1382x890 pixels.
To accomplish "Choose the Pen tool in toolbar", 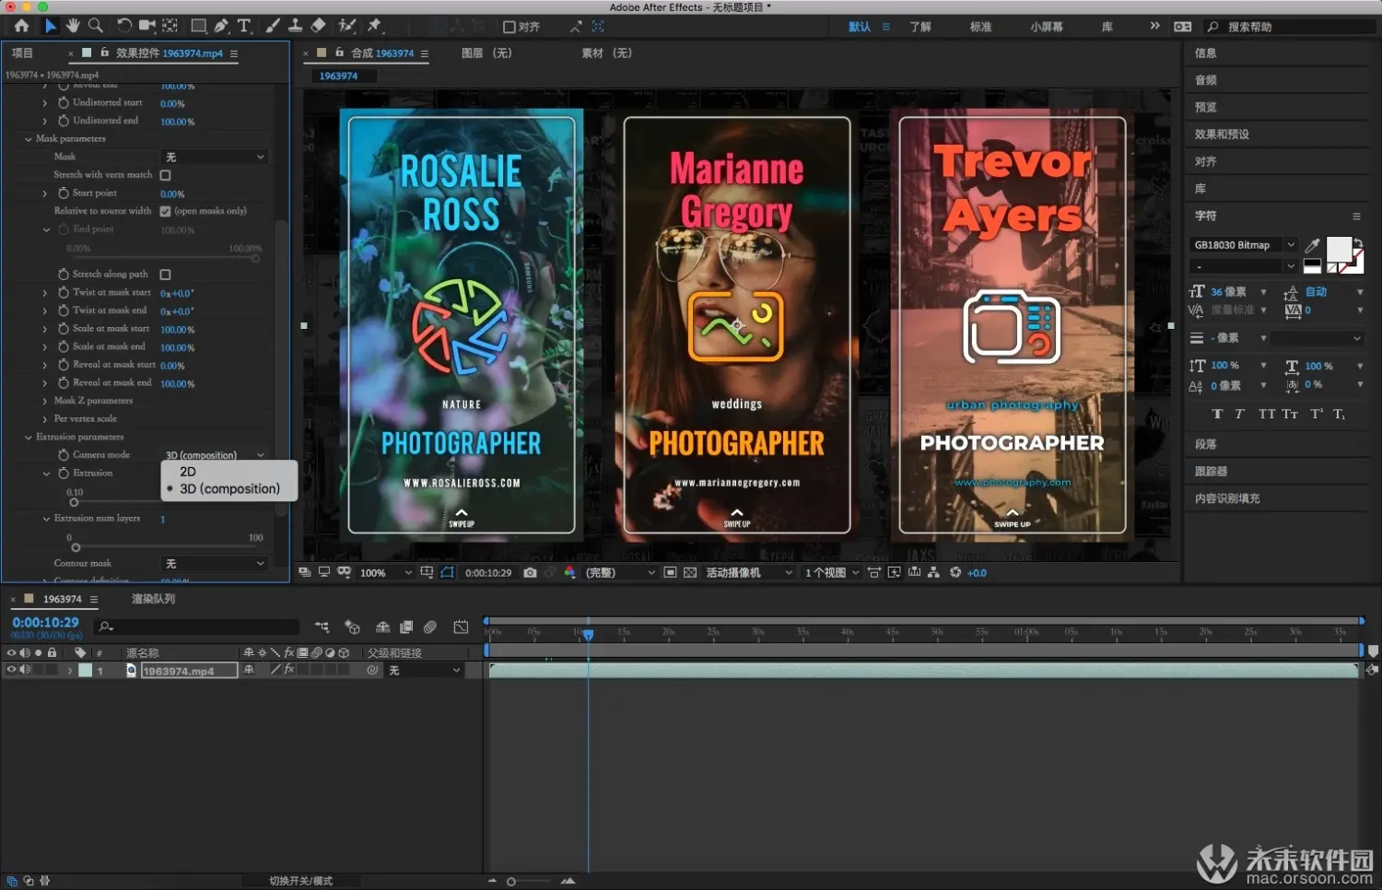I will pos(221,26).
